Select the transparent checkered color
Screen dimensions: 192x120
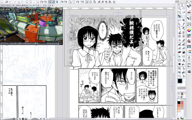coord(182,88)
